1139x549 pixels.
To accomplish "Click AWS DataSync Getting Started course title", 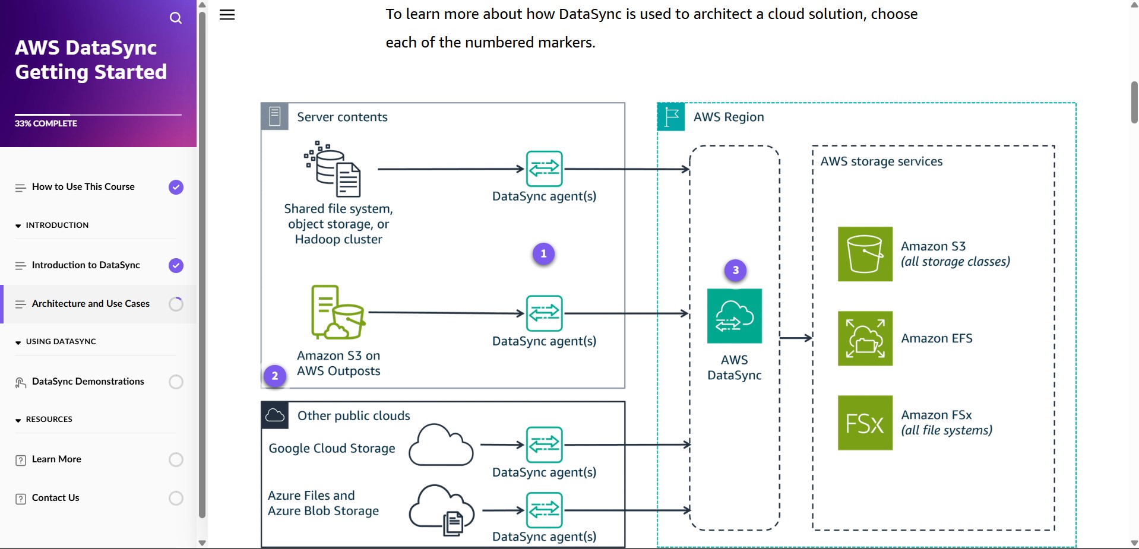I will pos(91,59).
